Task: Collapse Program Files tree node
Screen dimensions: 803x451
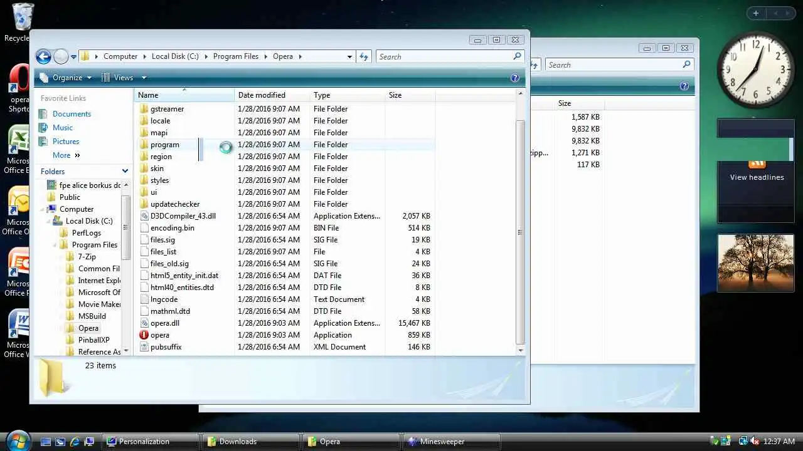Action: coord(55,245)
